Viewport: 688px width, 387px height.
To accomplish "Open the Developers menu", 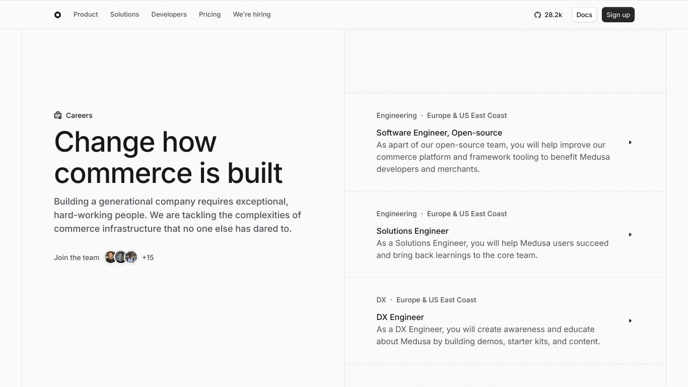I will point(169,15).
